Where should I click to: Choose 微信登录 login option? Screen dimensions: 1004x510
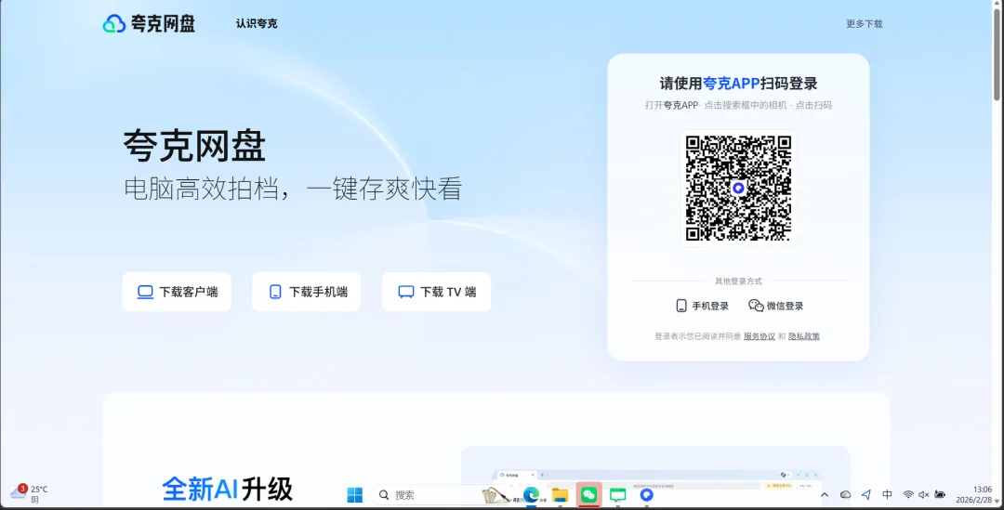point(775,306)
